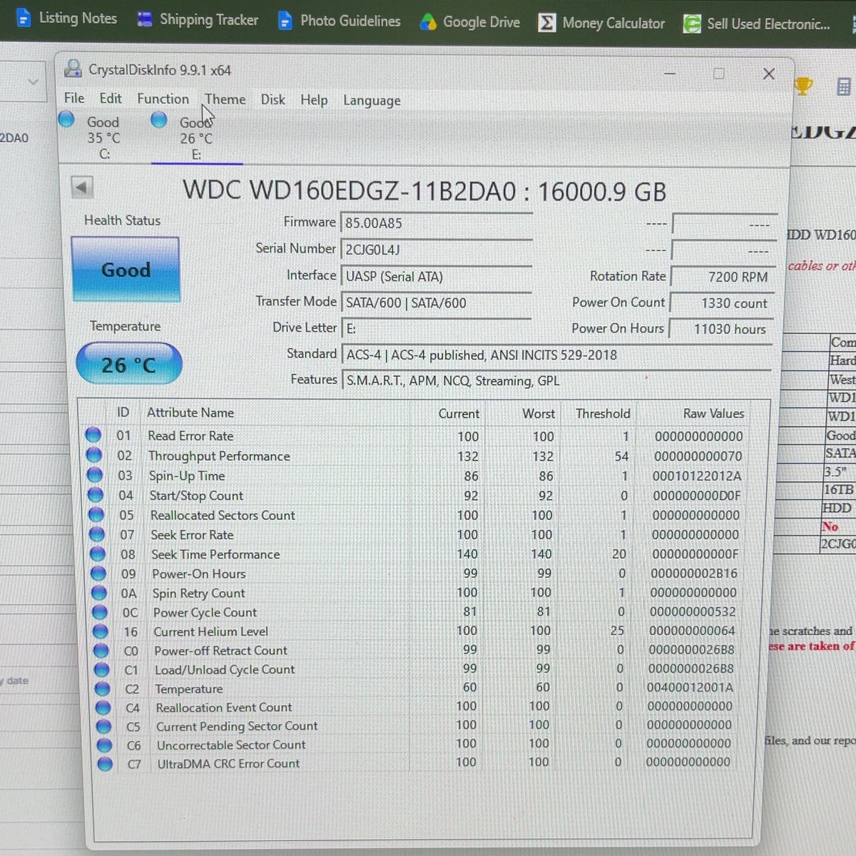This screenshot has height=856, width=856.
Task: Click raw value 000000002B16 for Power-On Hours
Action: pos(694,574)
